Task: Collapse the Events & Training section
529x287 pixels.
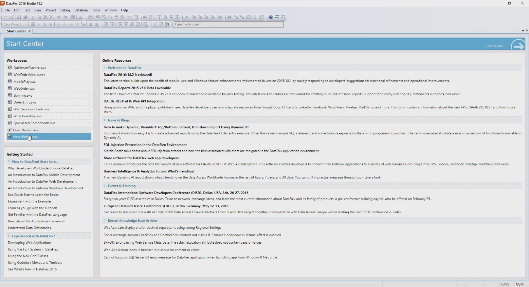Action: click(x=105, y=186)
